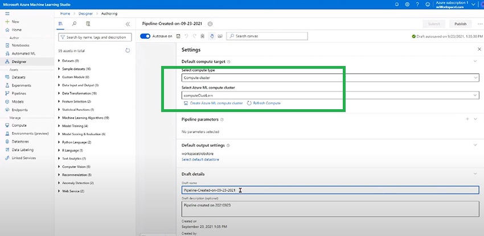The width and height of the screenshot is (484, 236).
Task: Switch to asset library icon tab
Action: click(x=60, y=24)
